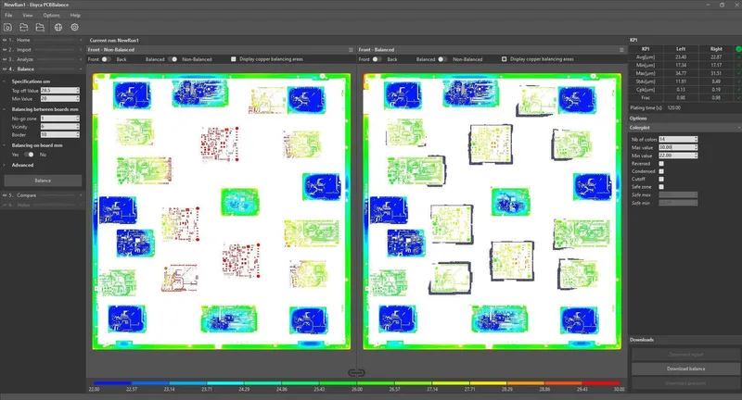Screen dimensions: 742x400
Task: Click the No-go zone input field
Action: coord(59,119)
